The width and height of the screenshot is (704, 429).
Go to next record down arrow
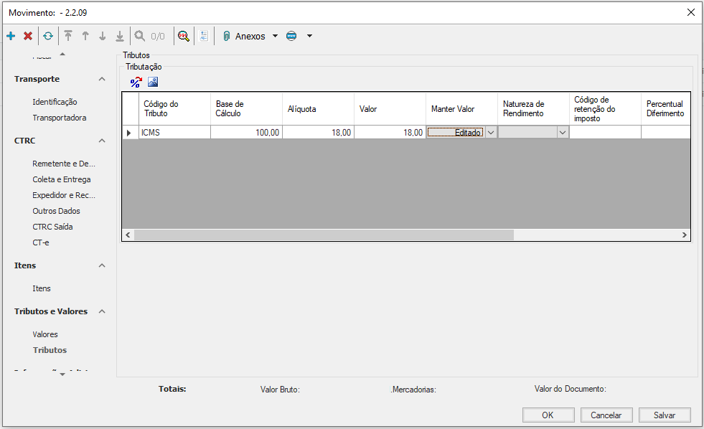pyautogui.click(x=103, y=36)
